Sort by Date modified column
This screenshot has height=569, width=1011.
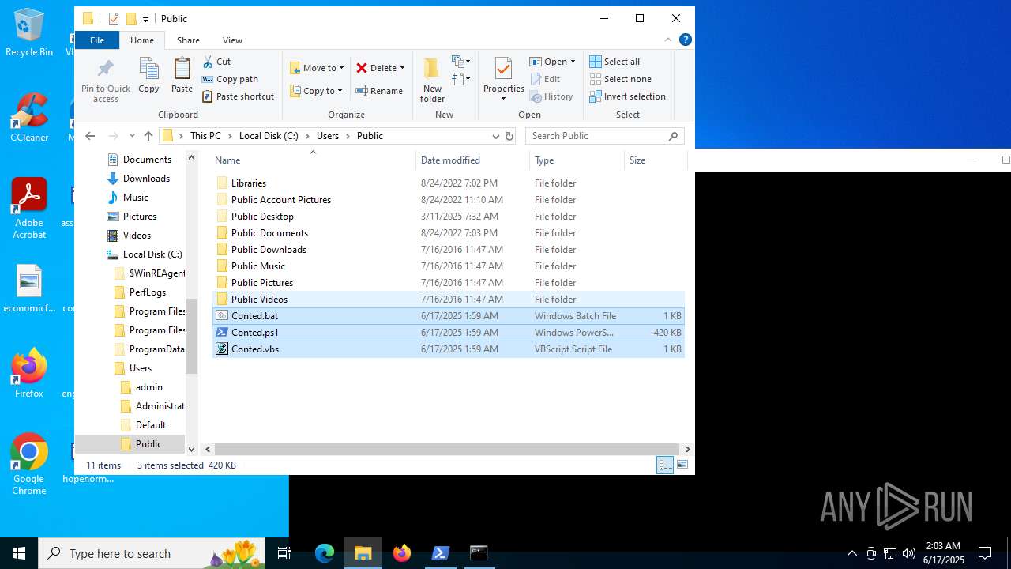(x=472, y=160)
